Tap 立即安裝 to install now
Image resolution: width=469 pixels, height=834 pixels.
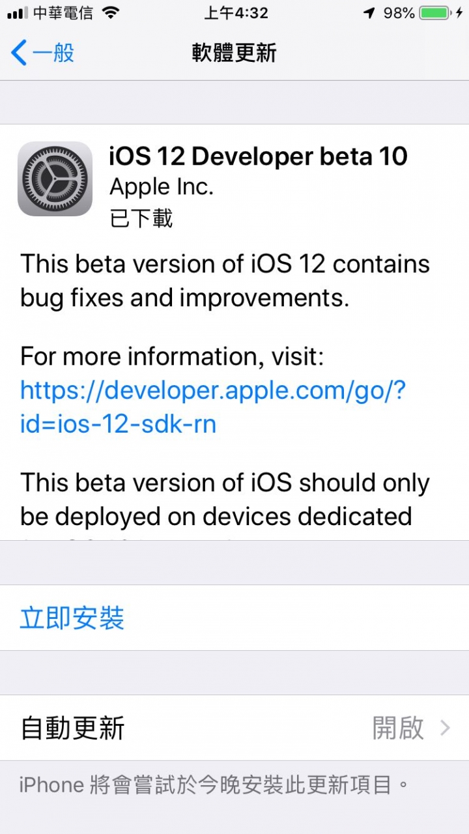point(72,618)
